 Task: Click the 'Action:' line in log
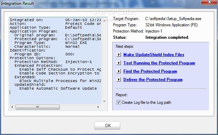(55, 24)
